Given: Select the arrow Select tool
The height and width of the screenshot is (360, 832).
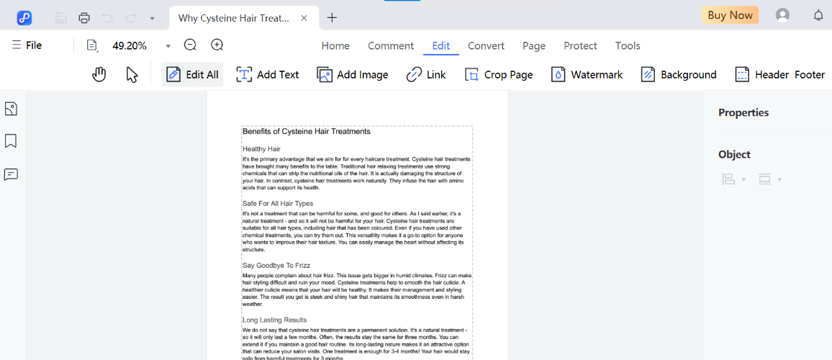Looking at the screenshot, I should 132,74.
